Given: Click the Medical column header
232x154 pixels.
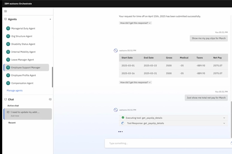Looking at the screenshot, I should click(x=184, y=58).
